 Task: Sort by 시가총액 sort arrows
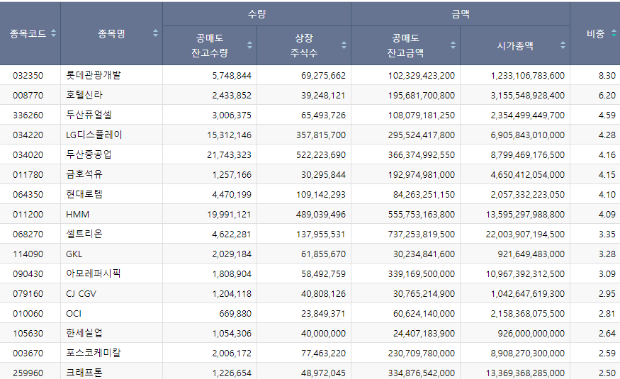coord(563,45)
